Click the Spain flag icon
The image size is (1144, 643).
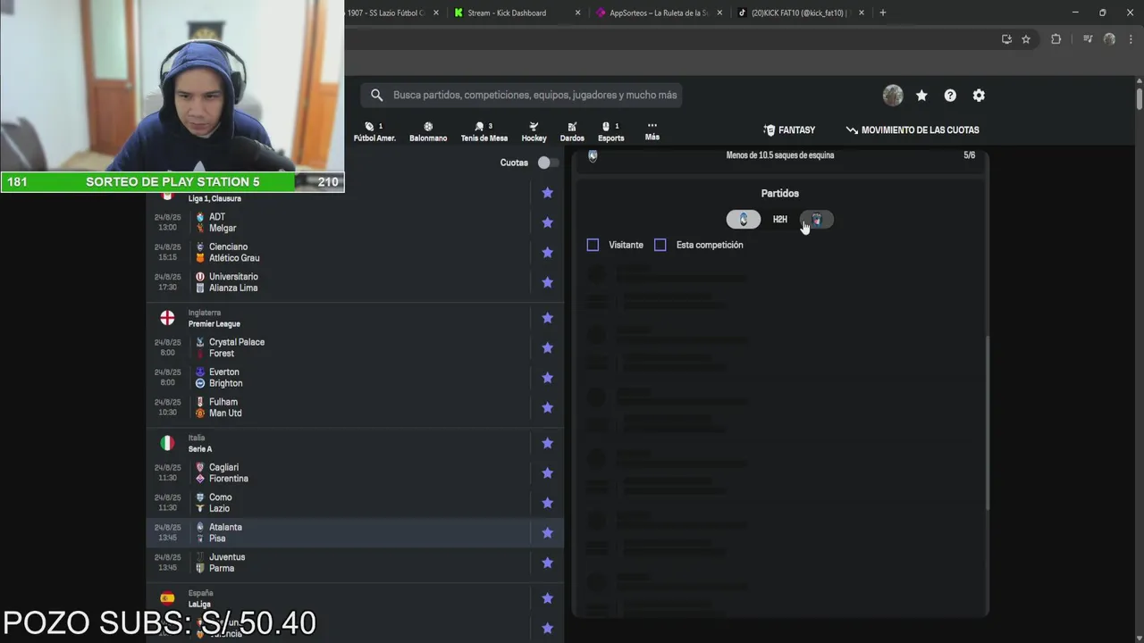click(x=167, y=598)
